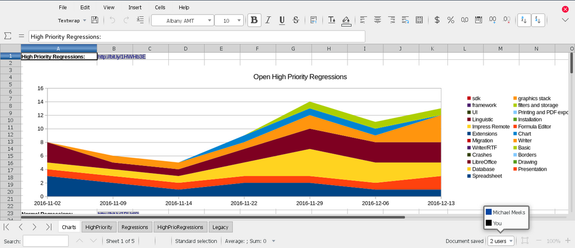Screen dimensions: 575x248
Task: Format selection as currency
Action: pyautogui.click(x=437, y=20)
